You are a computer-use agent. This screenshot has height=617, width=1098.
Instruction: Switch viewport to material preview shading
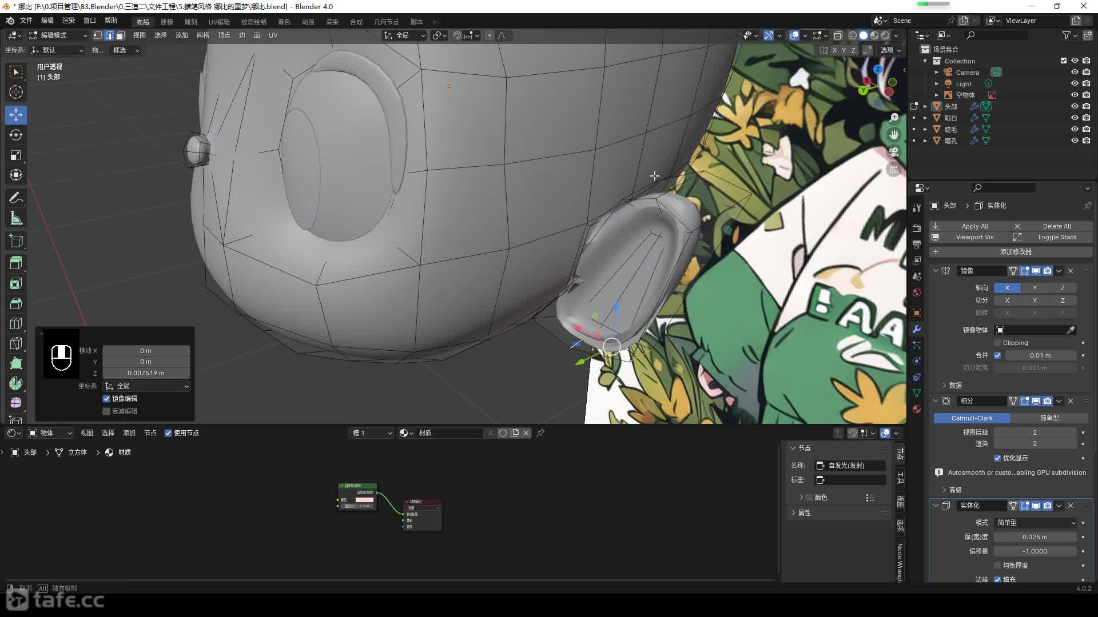point(874,35)
